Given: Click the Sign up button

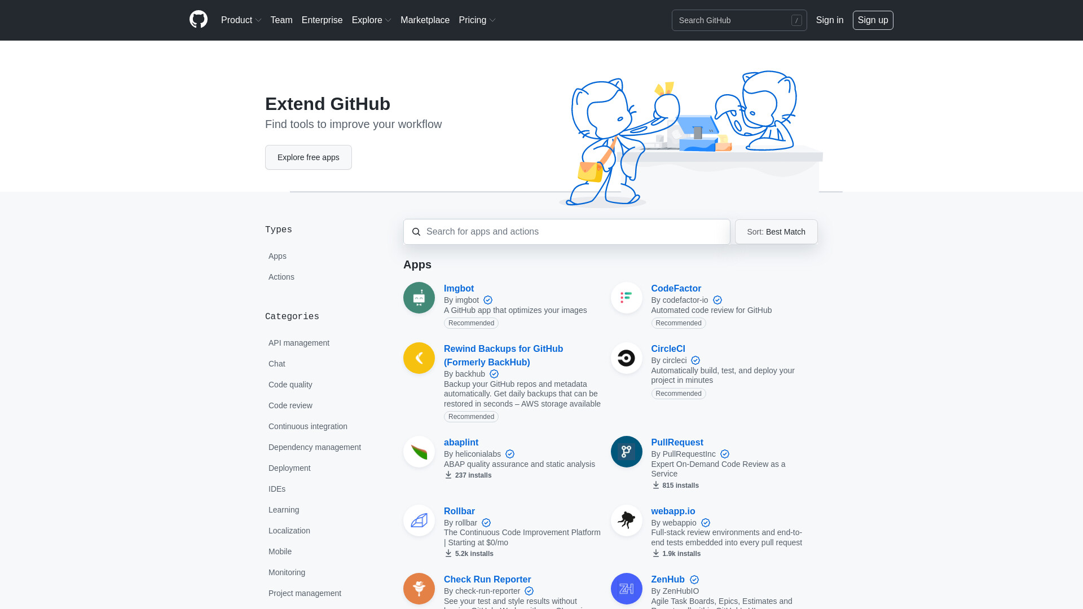Looking at the screenshot, I should click(873, 20).
